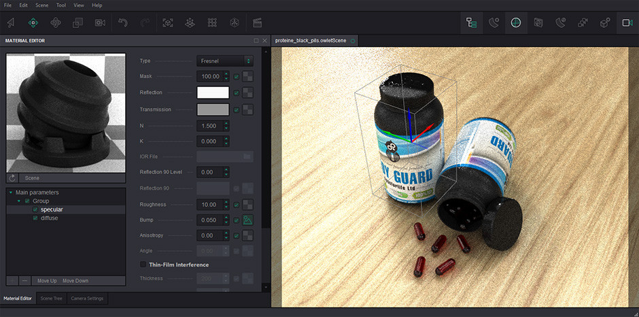Viewport: 639px width, 317px height.
Task: Click the grid array icon
Action: click(212, 23)
